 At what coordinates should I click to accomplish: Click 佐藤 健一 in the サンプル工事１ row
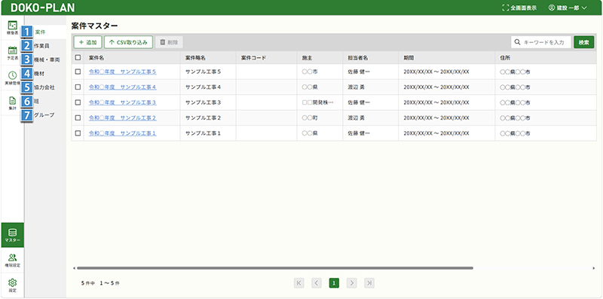click(x=359, y=133)
